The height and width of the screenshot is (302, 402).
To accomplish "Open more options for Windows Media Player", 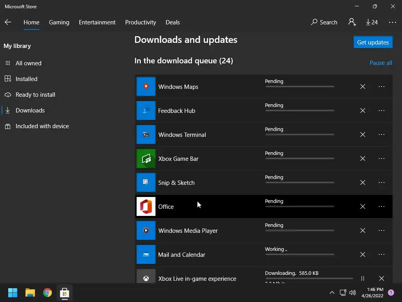I will [382, 230].
